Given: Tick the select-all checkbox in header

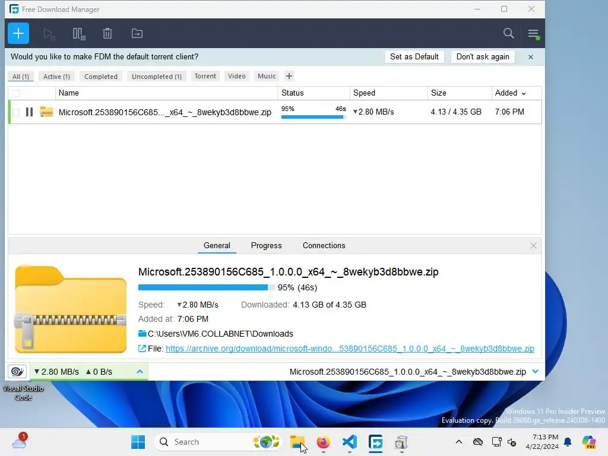Looking at the screenshot, I should coord(16,93).
